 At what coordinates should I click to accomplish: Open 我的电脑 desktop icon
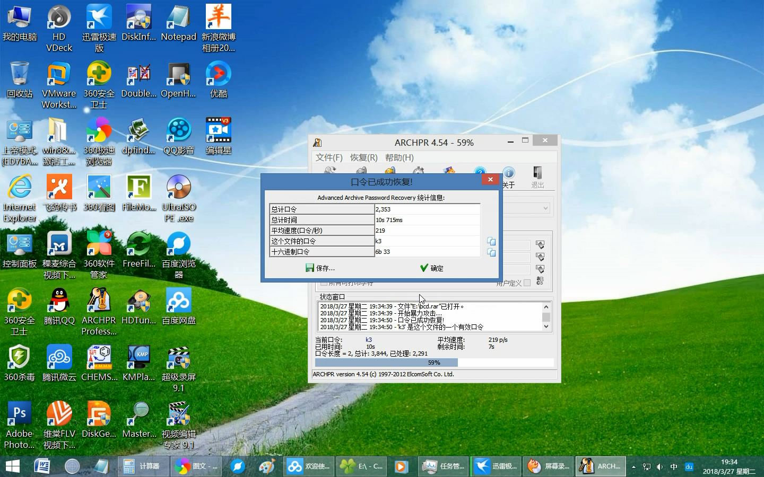[20, 24]
